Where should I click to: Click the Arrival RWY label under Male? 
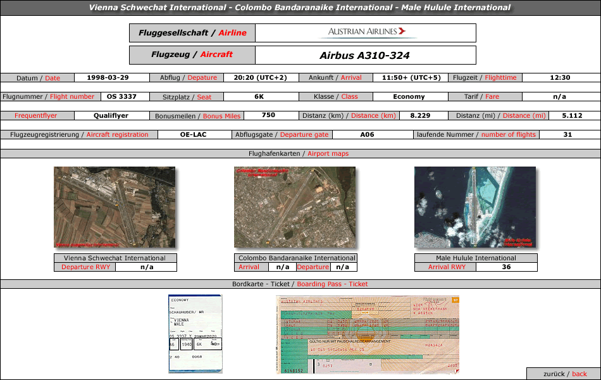(447, 267)
